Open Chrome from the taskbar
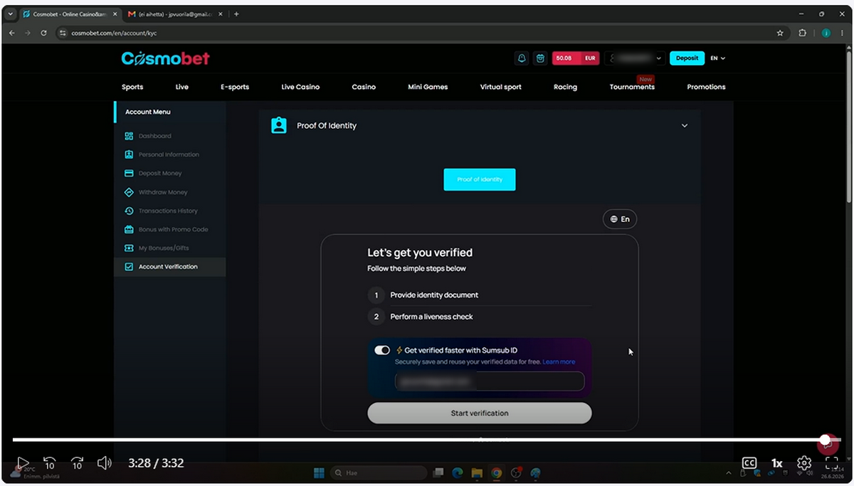Screen dimensions: 854x486 point(496,472)
